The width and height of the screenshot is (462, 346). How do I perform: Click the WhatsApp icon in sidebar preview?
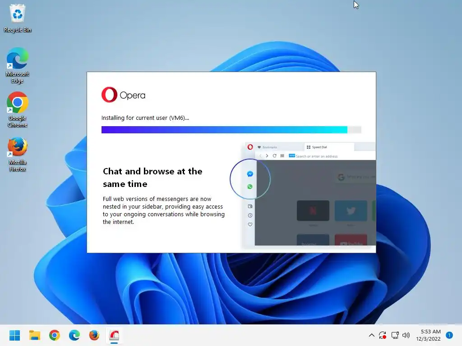pyautogui.click(x=250, y=187)
